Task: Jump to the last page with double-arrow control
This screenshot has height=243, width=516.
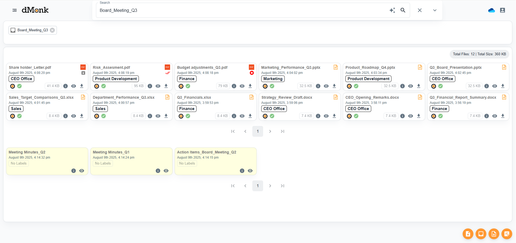Action: click(x=282, y=131)
